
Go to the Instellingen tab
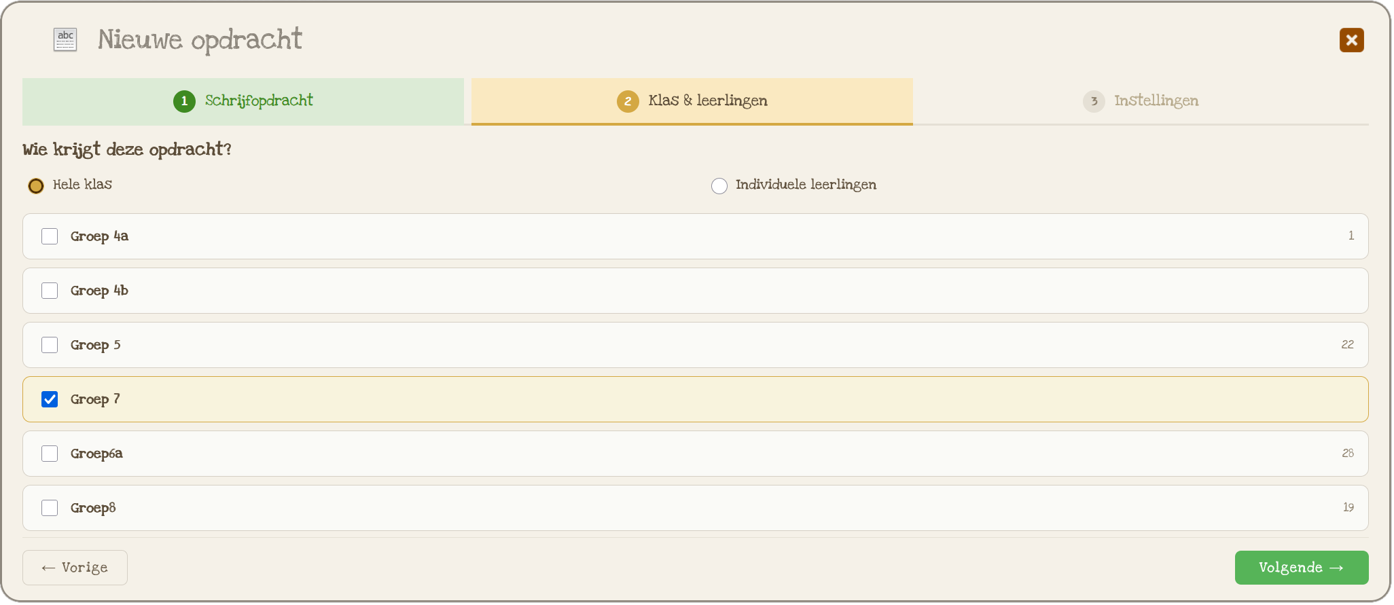click(1141, 101)
